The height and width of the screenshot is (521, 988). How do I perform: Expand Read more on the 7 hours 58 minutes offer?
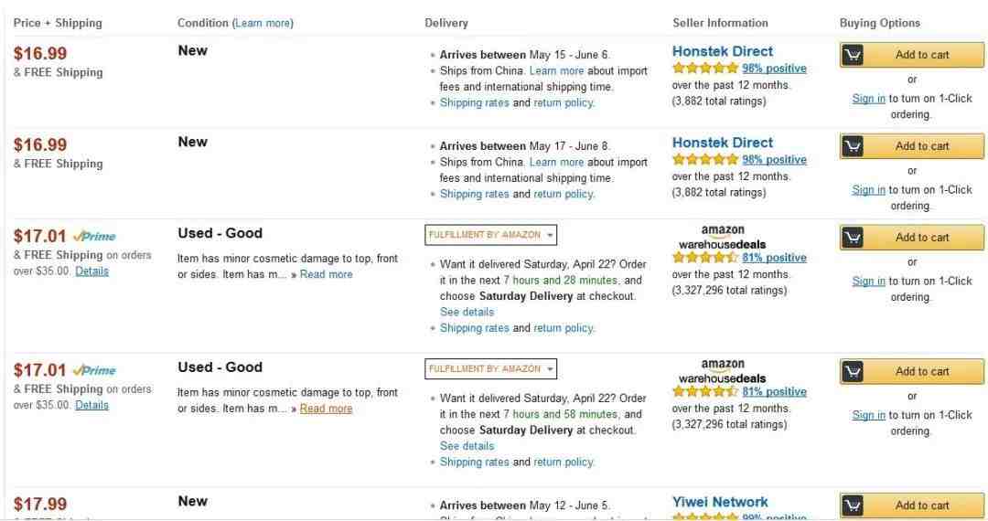click(326, 409)
